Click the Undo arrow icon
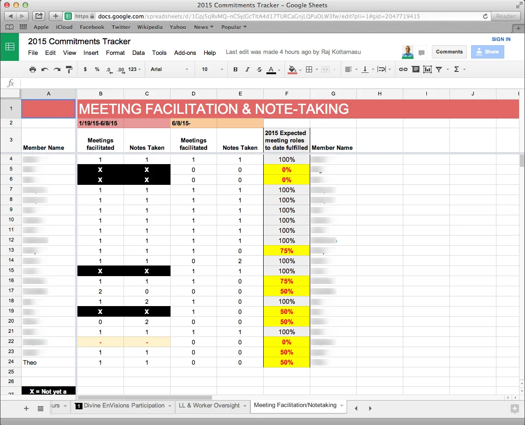This screenshot has height=425, width=525. [45, 69]
